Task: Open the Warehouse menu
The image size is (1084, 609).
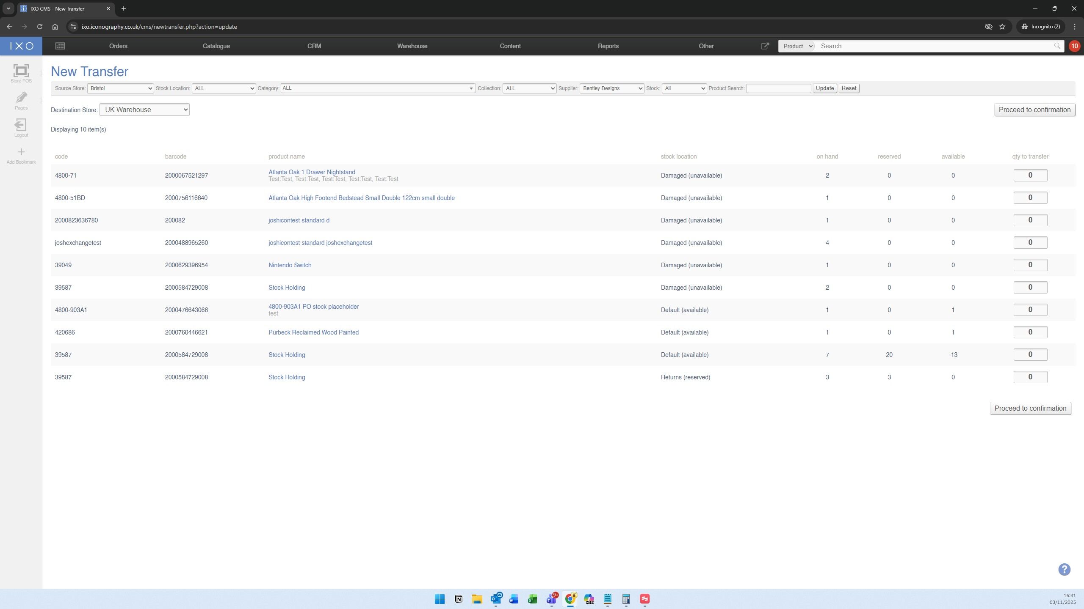Action: 412,46
